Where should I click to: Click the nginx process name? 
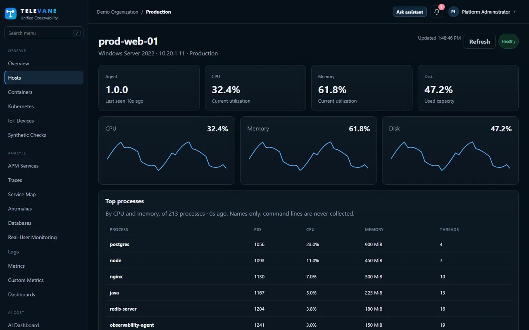coord(116,277)
